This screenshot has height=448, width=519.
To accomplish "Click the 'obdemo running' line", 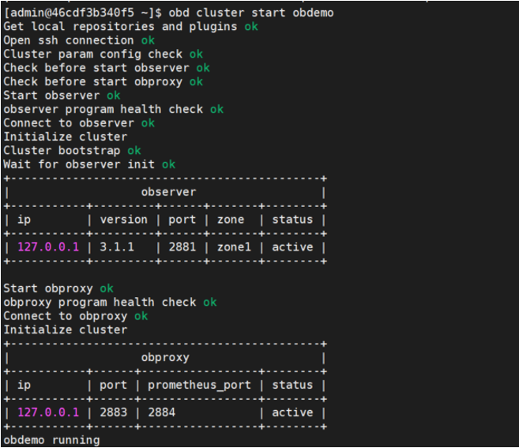I will (x=51, y=440).
